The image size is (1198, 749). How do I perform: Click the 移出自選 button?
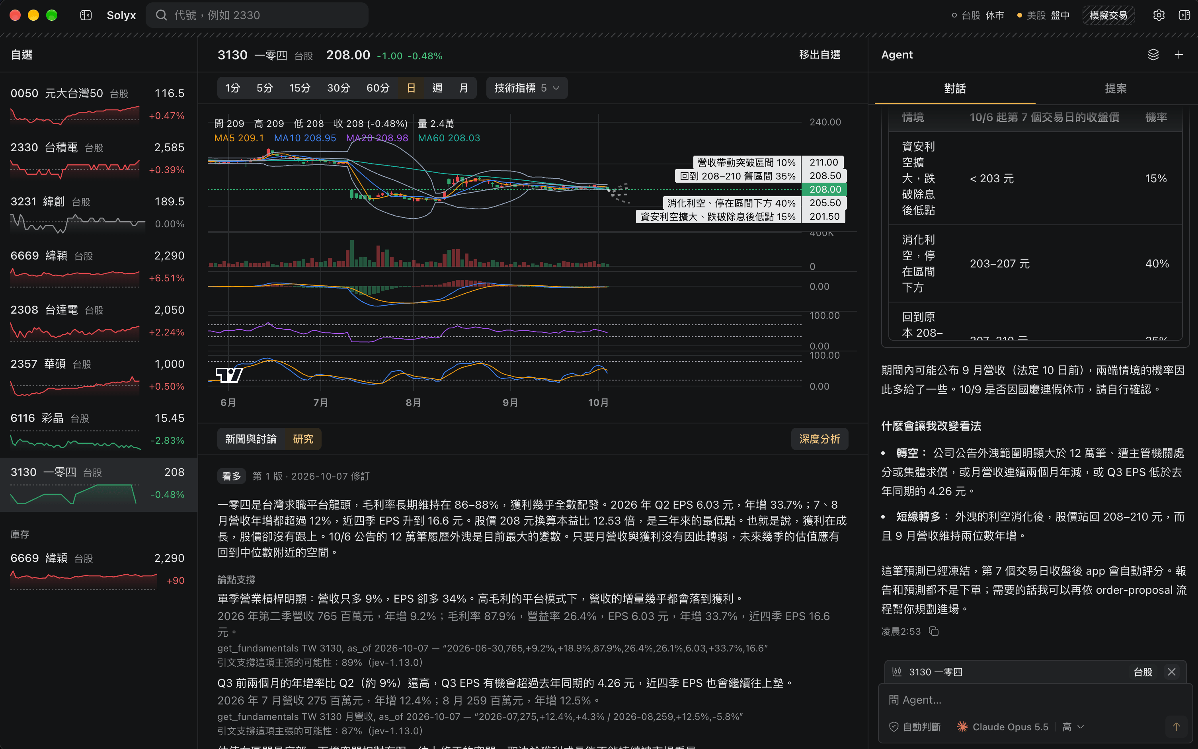coord(819,55)
